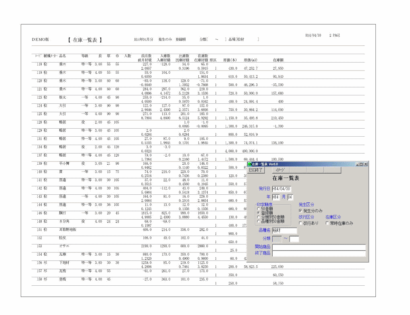Click the 登桟 product name
410x315 pixels.
point(63,279)
